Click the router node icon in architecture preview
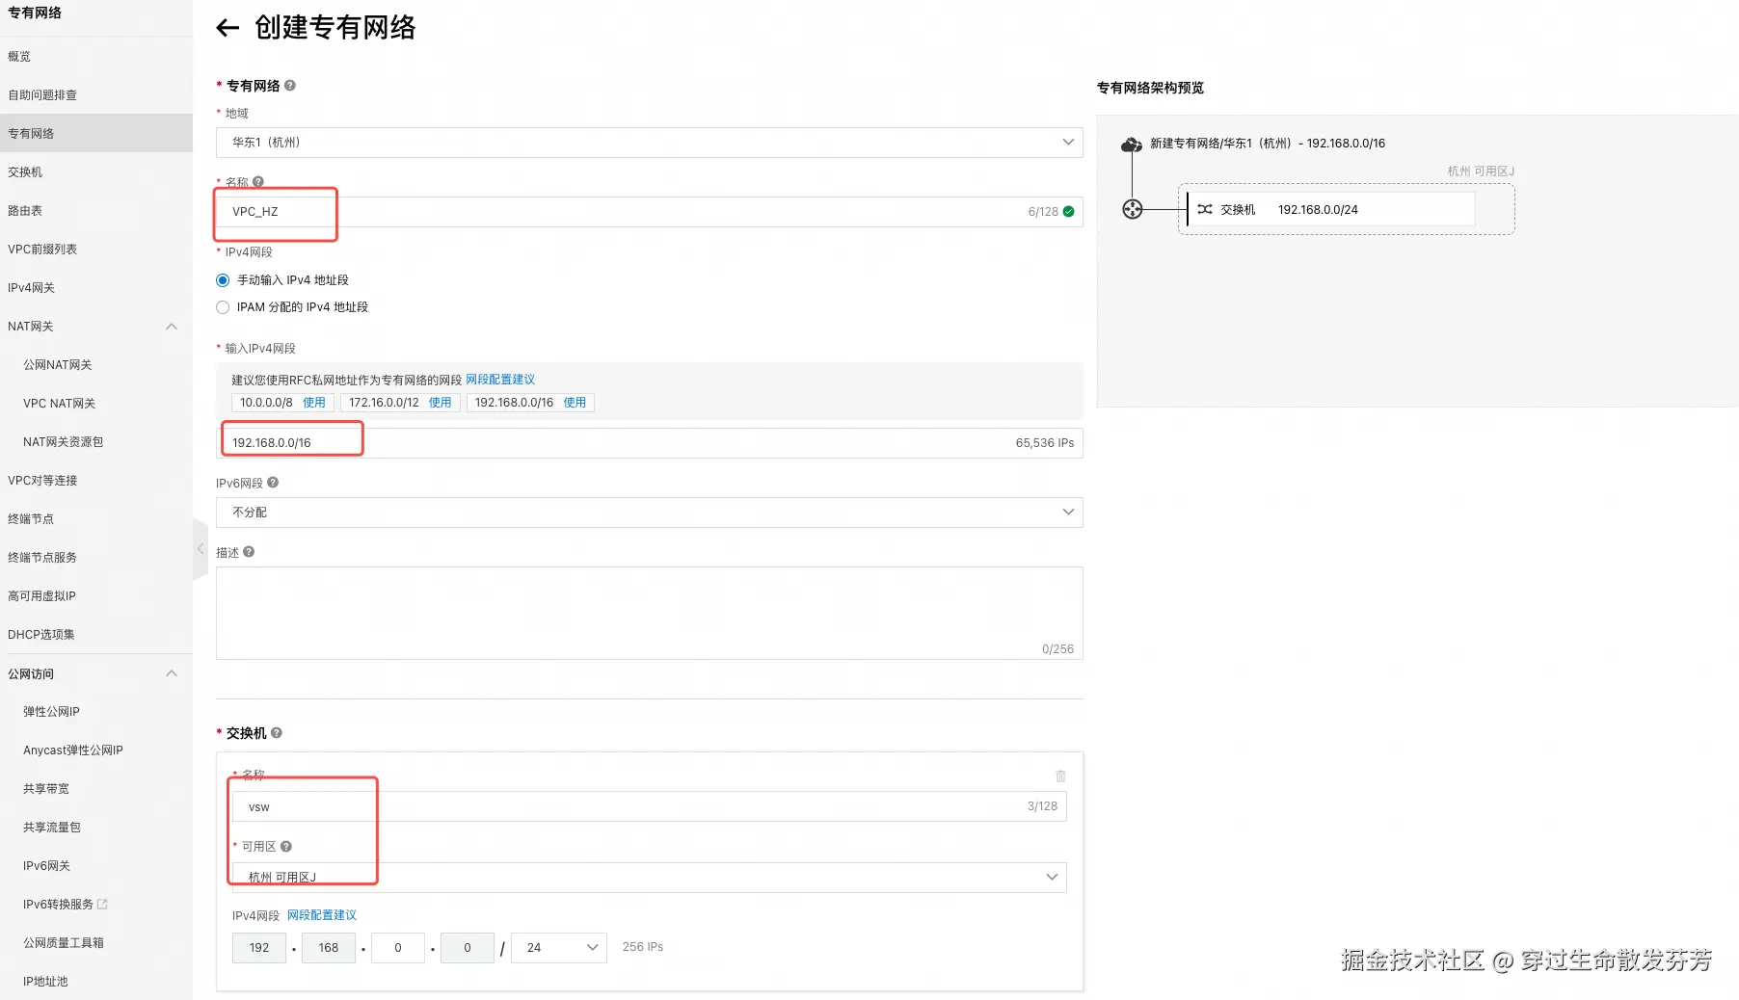Viewport: 1739px width, 1000px height. click(x=1133, y=209)
